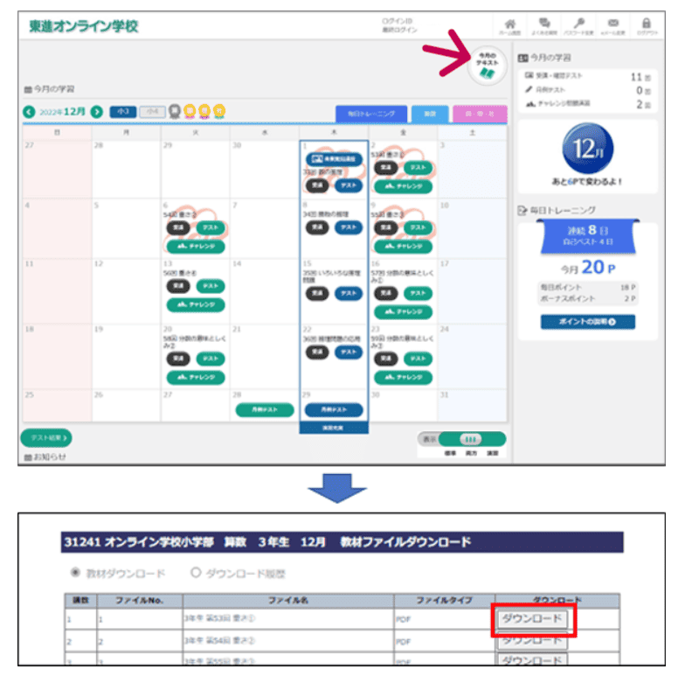The image size is (685, 683).
Task: Click the first yellow medal badge
Action: tap(190, 112)
